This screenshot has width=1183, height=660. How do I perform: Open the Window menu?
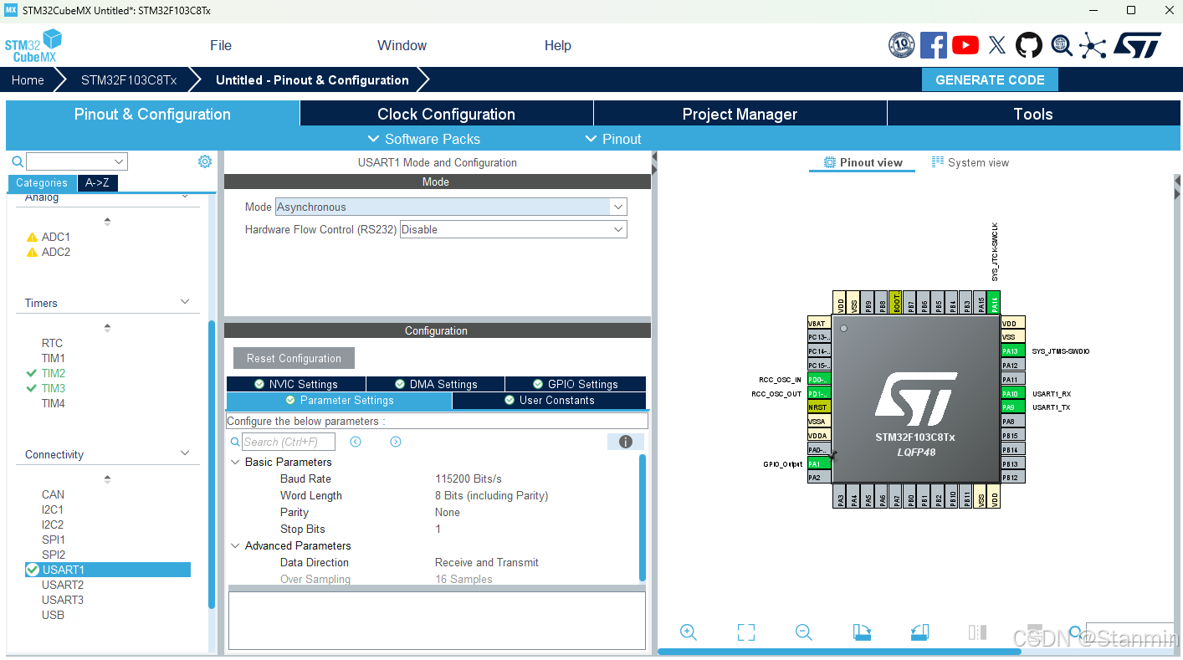click(402, 45)
